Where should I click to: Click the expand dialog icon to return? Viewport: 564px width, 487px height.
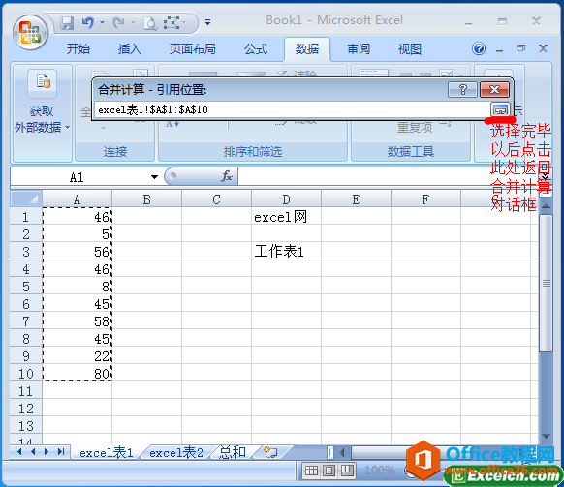click(500, 109)
